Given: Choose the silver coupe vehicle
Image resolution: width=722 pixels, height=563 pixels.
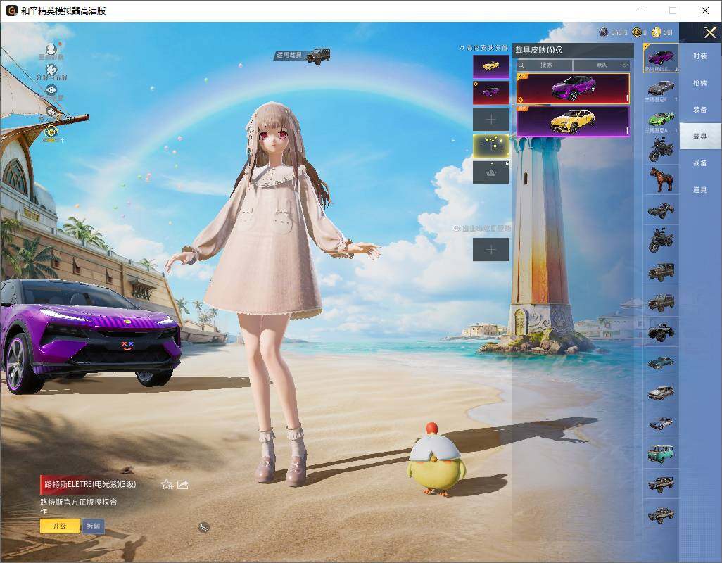Looking at the screenshot, I should (661, 393).
